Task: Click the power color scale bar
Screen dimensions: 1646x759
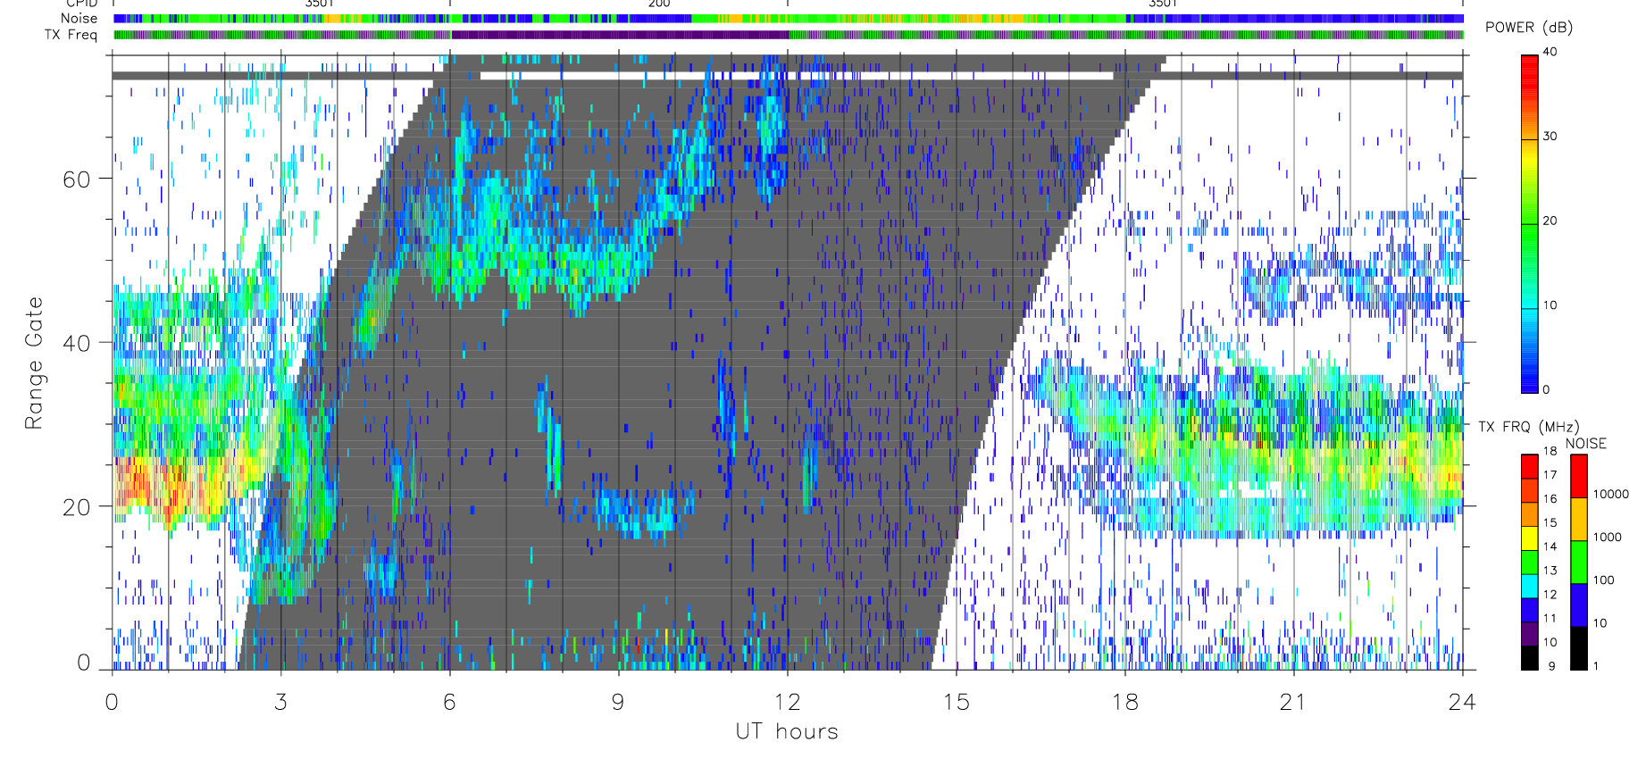Action: click(x=1530, y=224)
